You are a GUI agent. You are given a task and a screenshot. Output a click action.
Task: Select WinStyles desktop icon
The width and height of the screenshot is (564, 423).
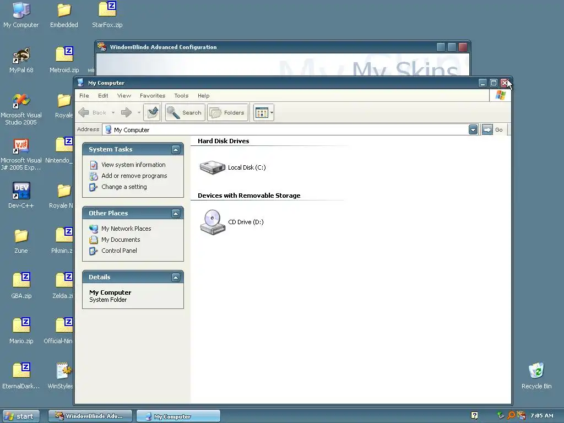[x=61, y=377]
